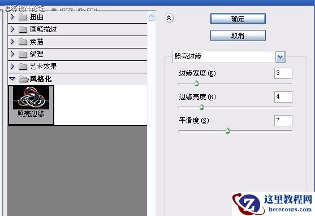
Task: Click the 画笔描边 folder icon
Action: [23, 29]
